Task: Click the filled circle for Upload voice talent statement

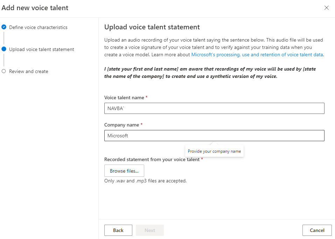Action: tap(5, 49)
